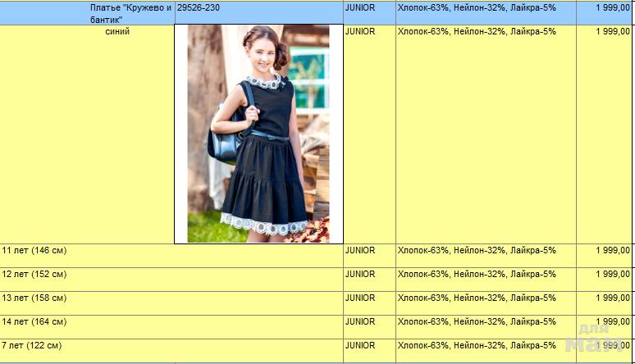Select the price in the синий row
635x364 pixels.
click(x=612, y=32)
